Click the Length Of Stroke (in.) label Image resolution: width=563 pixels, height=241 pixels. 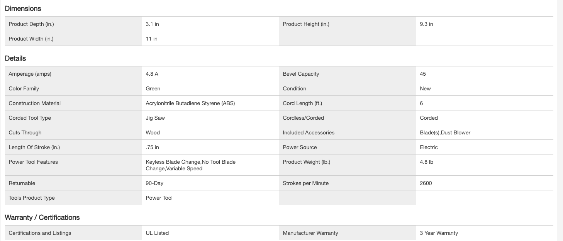point(34,147)
